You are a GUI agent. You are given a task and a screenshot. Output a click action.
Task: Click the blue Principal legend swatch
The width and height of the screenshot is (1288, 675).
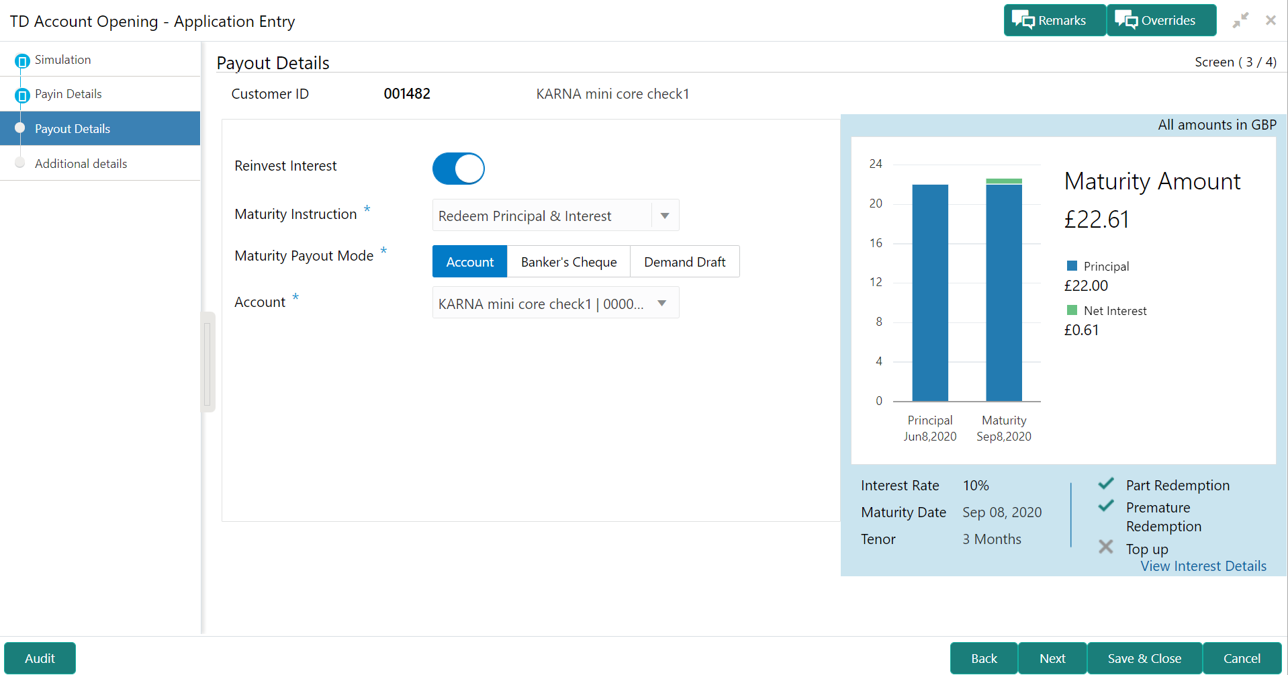[x=1072, y=266]
